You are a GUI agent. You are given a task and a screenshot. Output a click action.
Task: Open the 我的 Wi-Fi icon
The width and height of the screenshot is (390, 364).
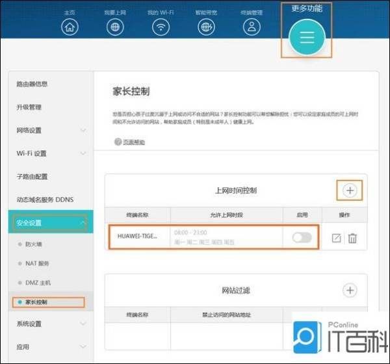click(161, 27)
